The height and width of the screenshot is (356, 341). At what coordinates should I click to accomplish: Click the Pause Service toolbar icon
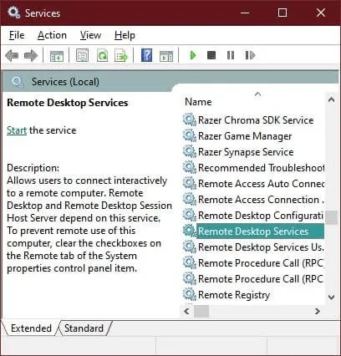[x=231, y=55]
